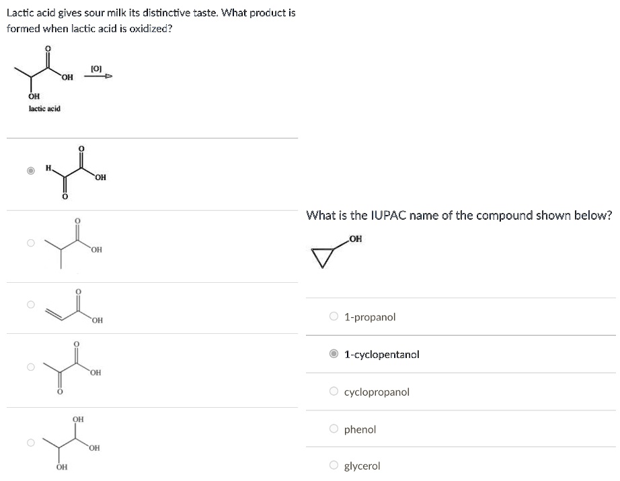Pick radio button beside the C=C double bond acid
Screen dimensions: 620x481
point(30,304)
